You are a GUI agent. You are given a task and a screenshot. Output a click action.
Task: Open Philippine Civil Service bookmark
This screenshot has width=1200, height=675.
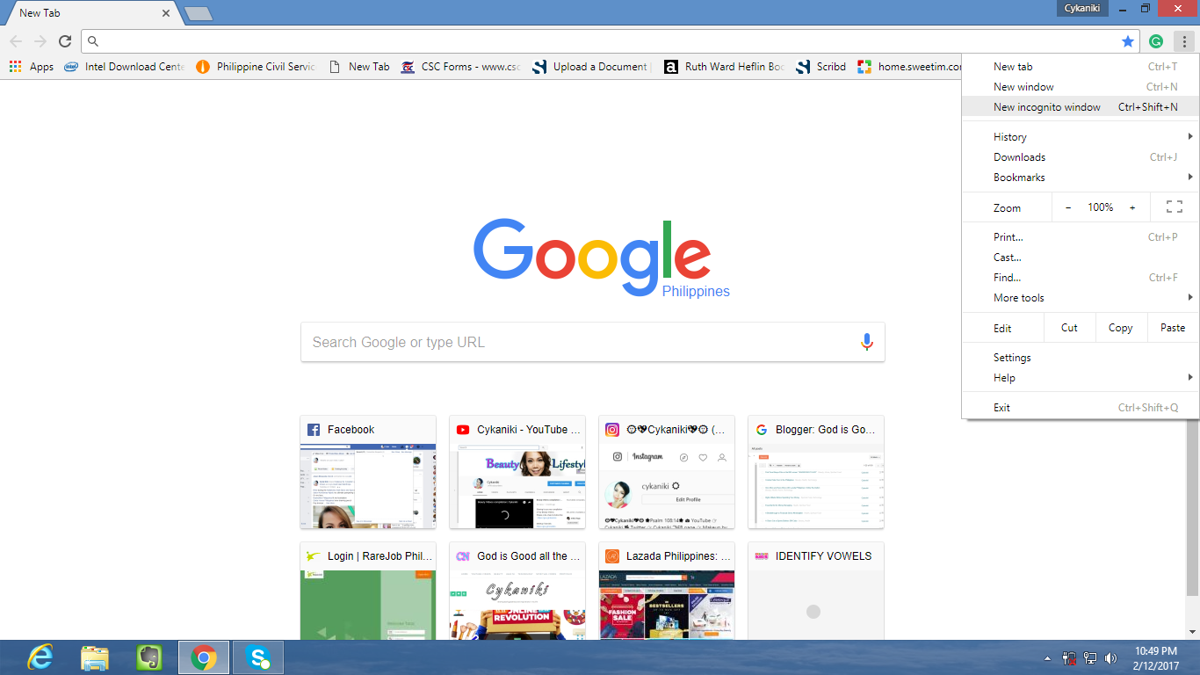(255, 67)
